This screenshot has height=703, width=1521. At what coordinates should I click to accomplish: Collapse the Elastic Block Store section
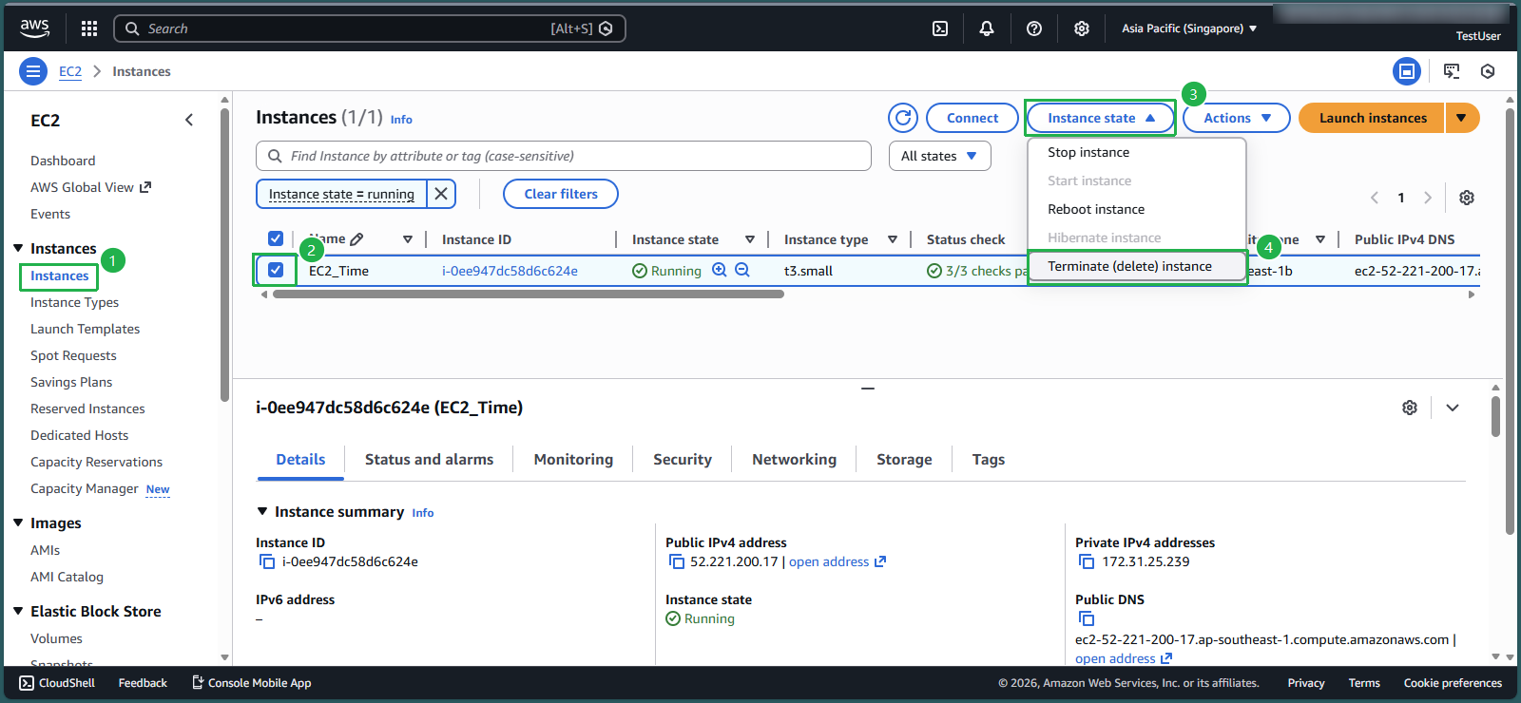pos(18,611)
